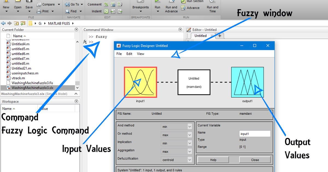Click the Comment label button
This screenshot has width=328, height=172.
click(95, 4)
